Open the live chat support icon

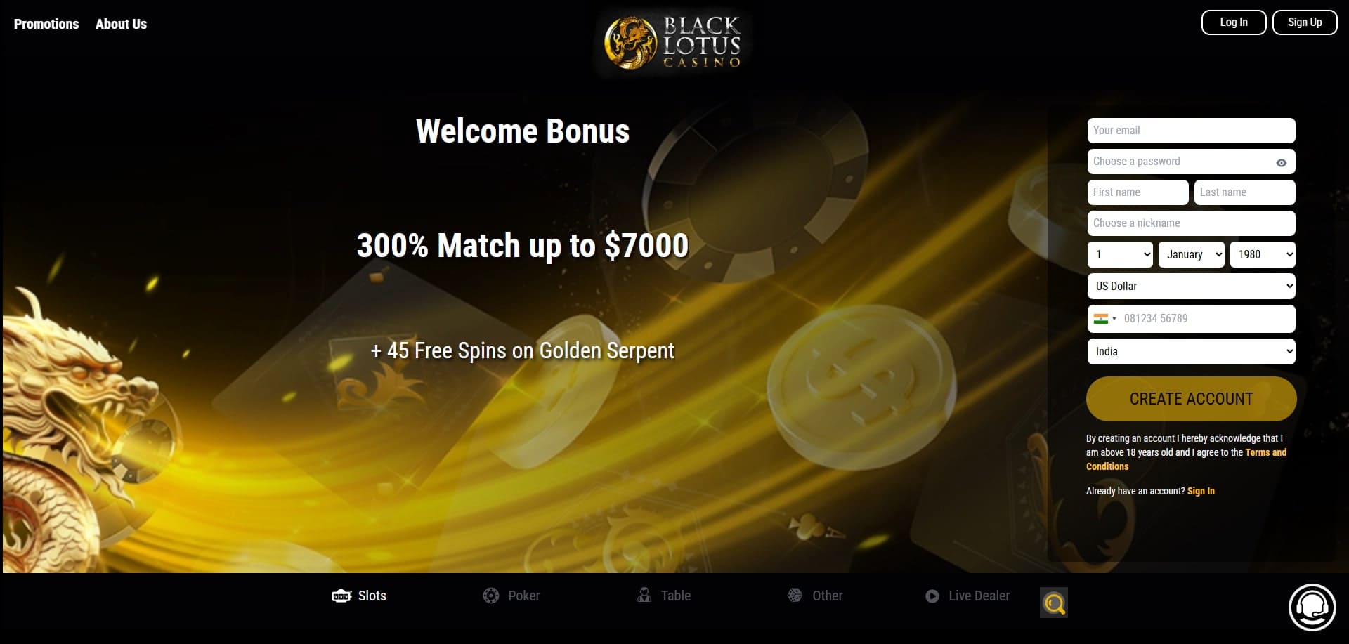(x=1312, y=607)
